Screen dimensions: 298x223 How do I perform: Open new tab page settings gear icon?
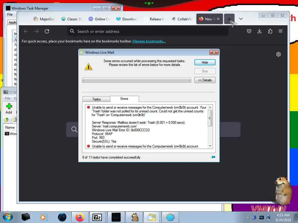point(279,54)
